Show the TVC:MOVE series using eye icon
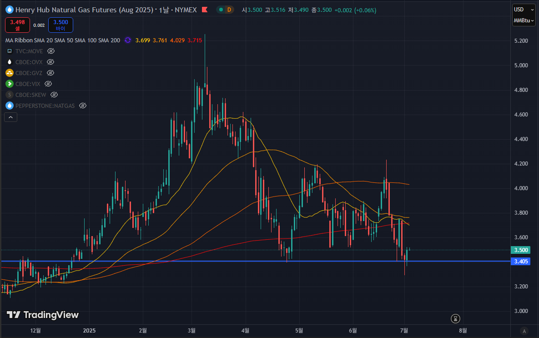This screenshot has width=539, height=338. click(x=51, y=51)
